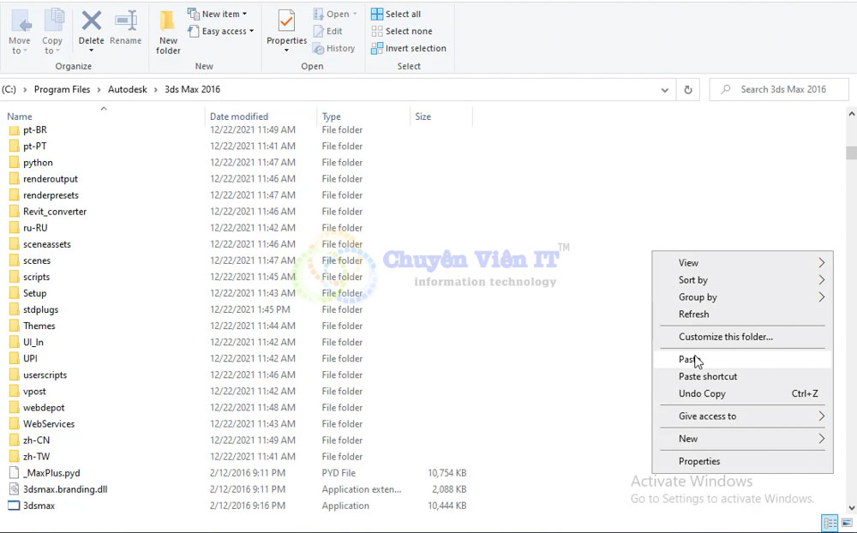Switch to large icons view in status bar
857x533 pixels.
pos(847,523)
